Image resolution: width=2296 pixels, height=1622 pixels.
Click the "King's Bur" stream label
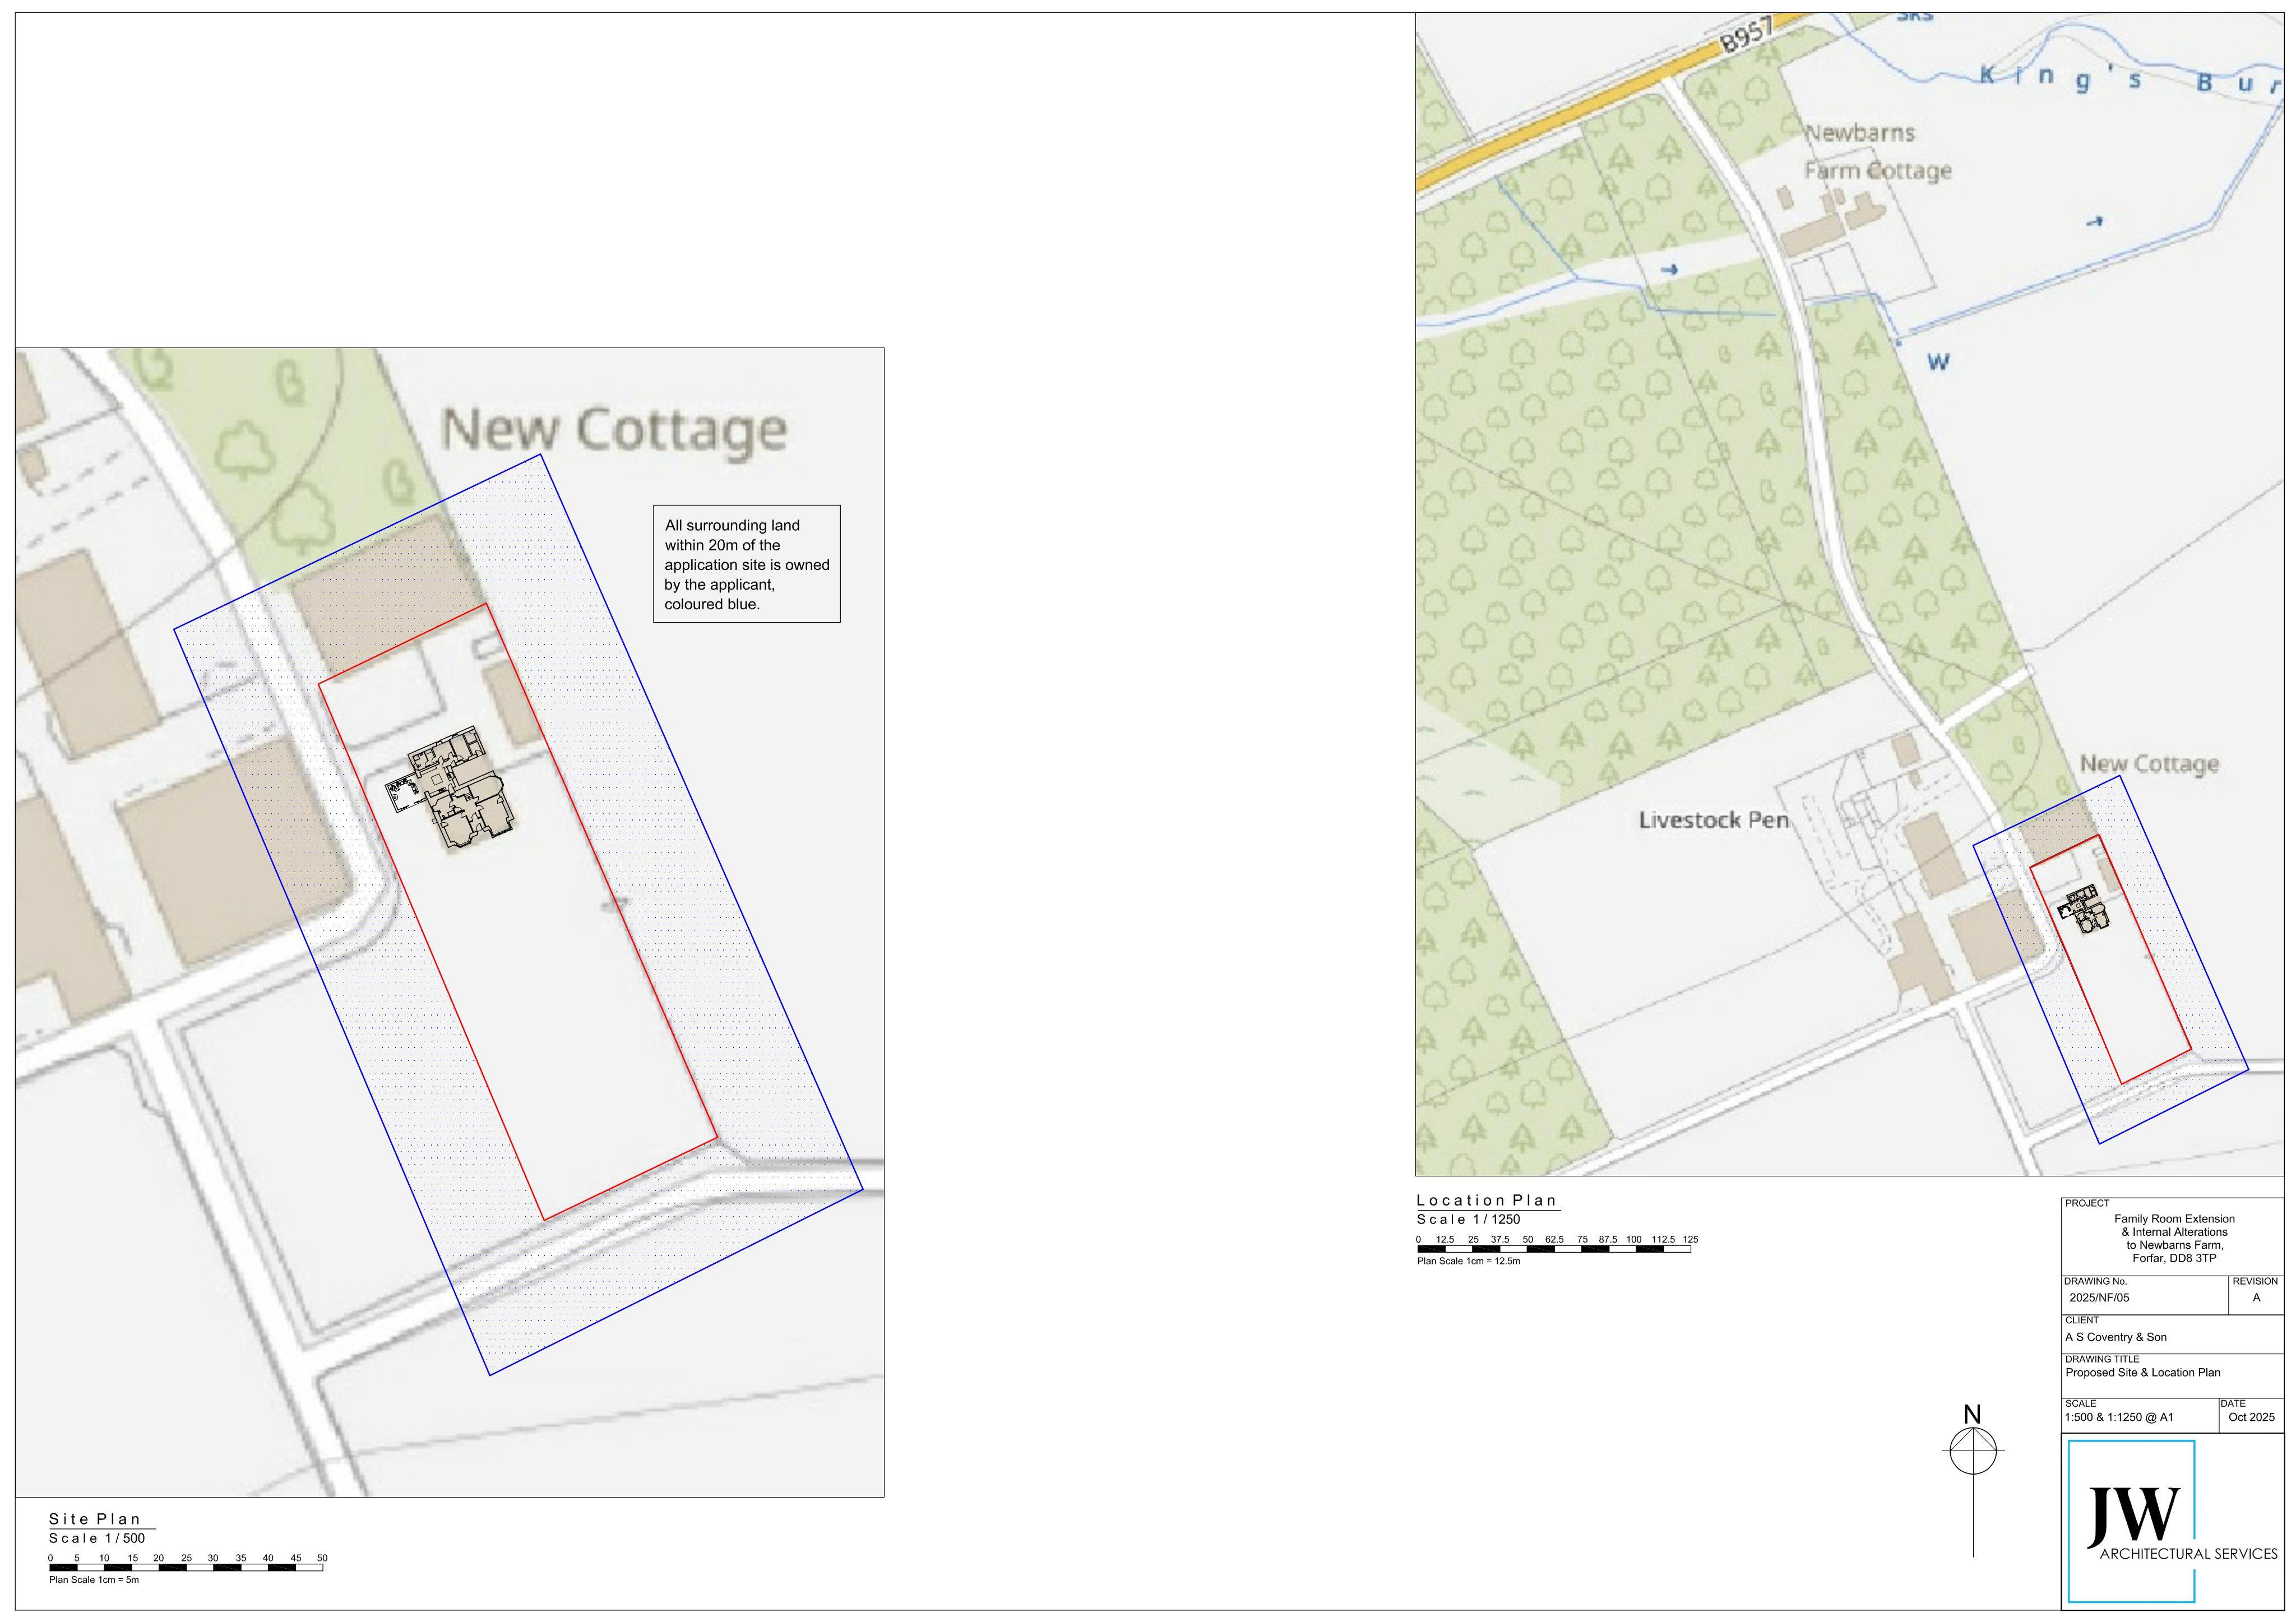tap(2131, 79)
